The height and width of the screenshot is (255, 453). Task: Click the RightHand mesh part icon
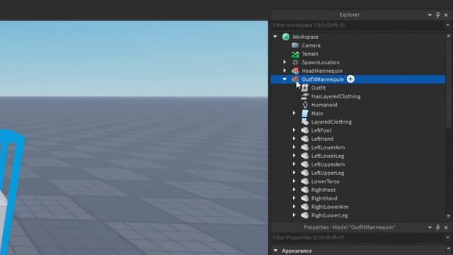(x=304, y=198)
